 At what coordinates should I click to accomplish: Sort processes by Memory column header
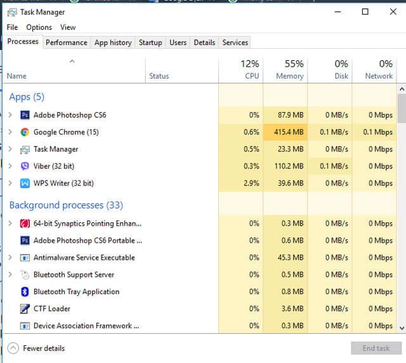285,70
